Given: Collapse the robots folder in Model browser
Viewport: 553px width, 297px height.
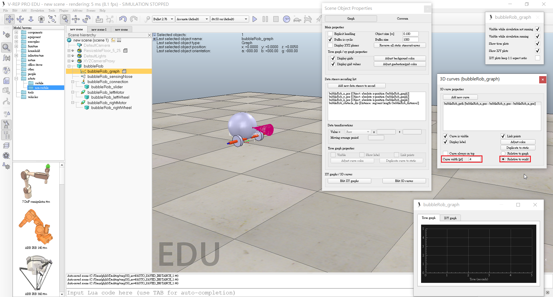Looking at the screenshot, I should click(16, 78).
